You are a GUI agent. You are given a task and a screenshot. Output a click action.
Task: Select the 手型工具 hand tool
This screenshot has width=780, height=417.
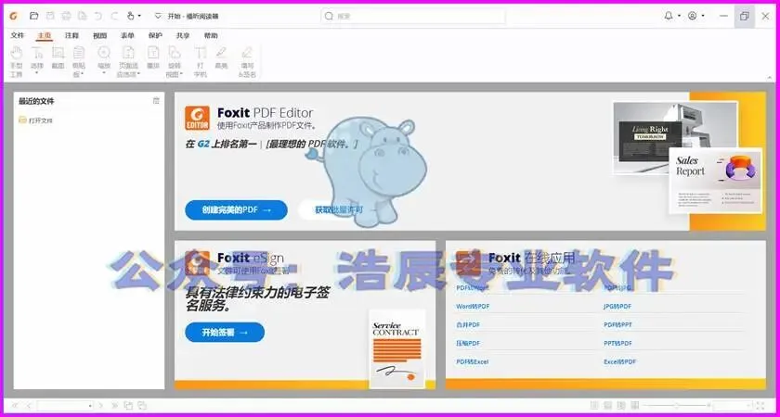coord(17,61)
